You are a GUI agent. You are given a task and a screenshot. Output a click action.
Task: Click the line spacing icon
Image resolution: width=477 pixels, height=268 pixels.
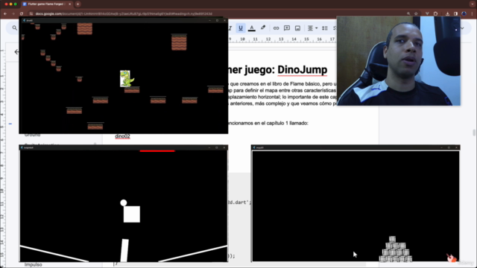[x=325, y=28]
